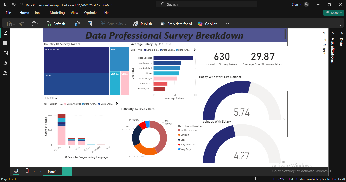
Task: Switch to Table view in sidebar
Action: coord(5,43)
